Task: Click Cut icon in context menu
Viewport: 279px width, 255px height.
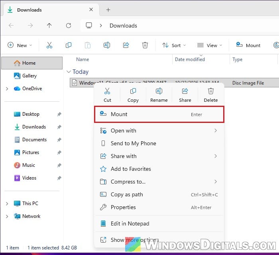Action: [107, 91]
